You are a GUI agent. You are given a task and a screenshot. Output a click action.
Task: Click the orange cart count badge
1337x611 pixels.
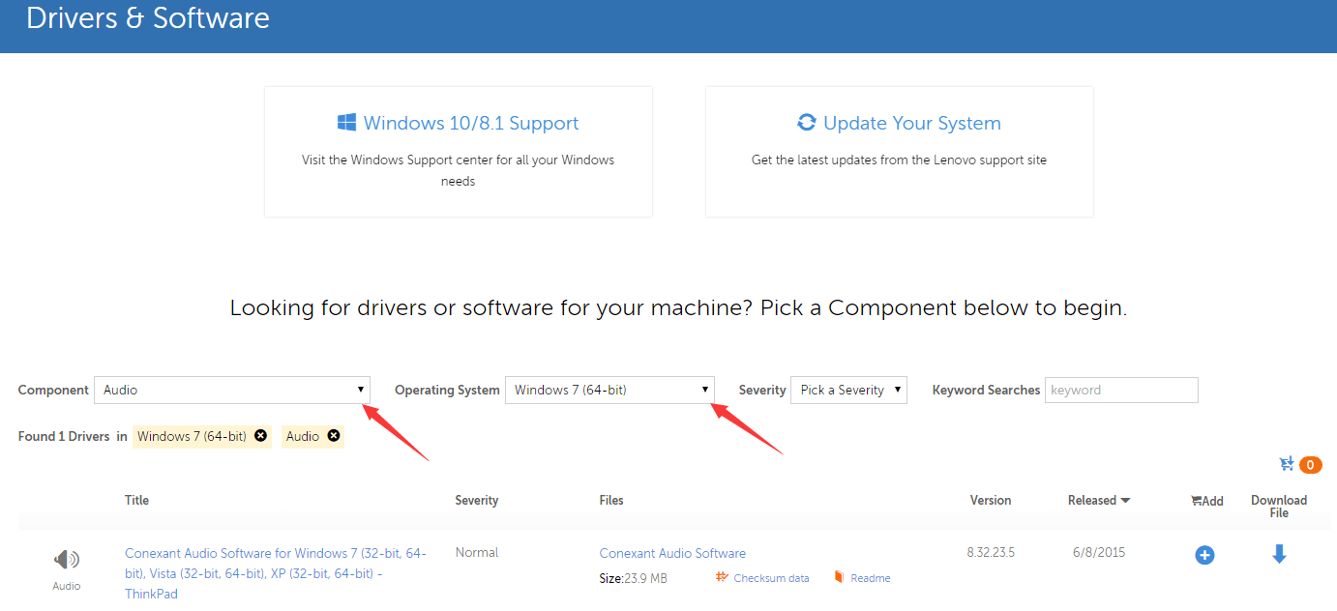[1311, 465]
